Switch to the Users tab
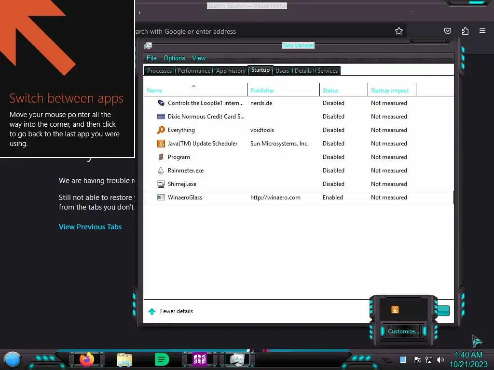This screenshot has width=494, height=370. (x=282, y=71)
